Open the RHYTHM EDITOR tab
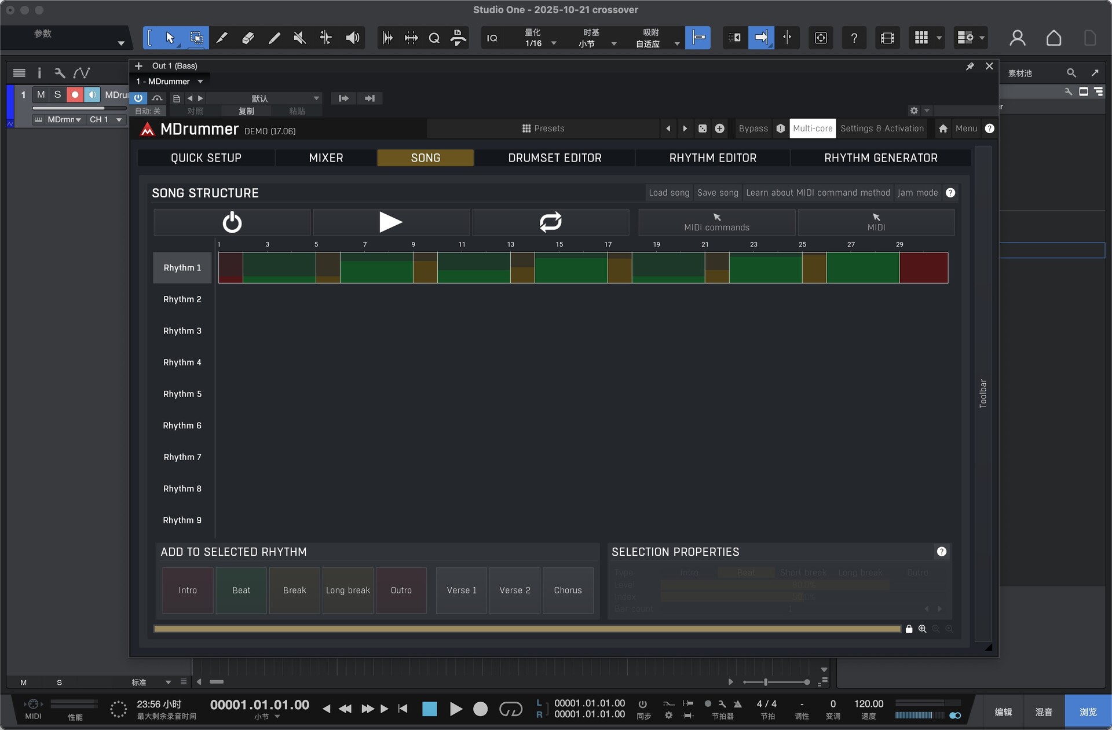This screenshot has height=730, width=1112. pyautogui.click(x=712, y=158)
